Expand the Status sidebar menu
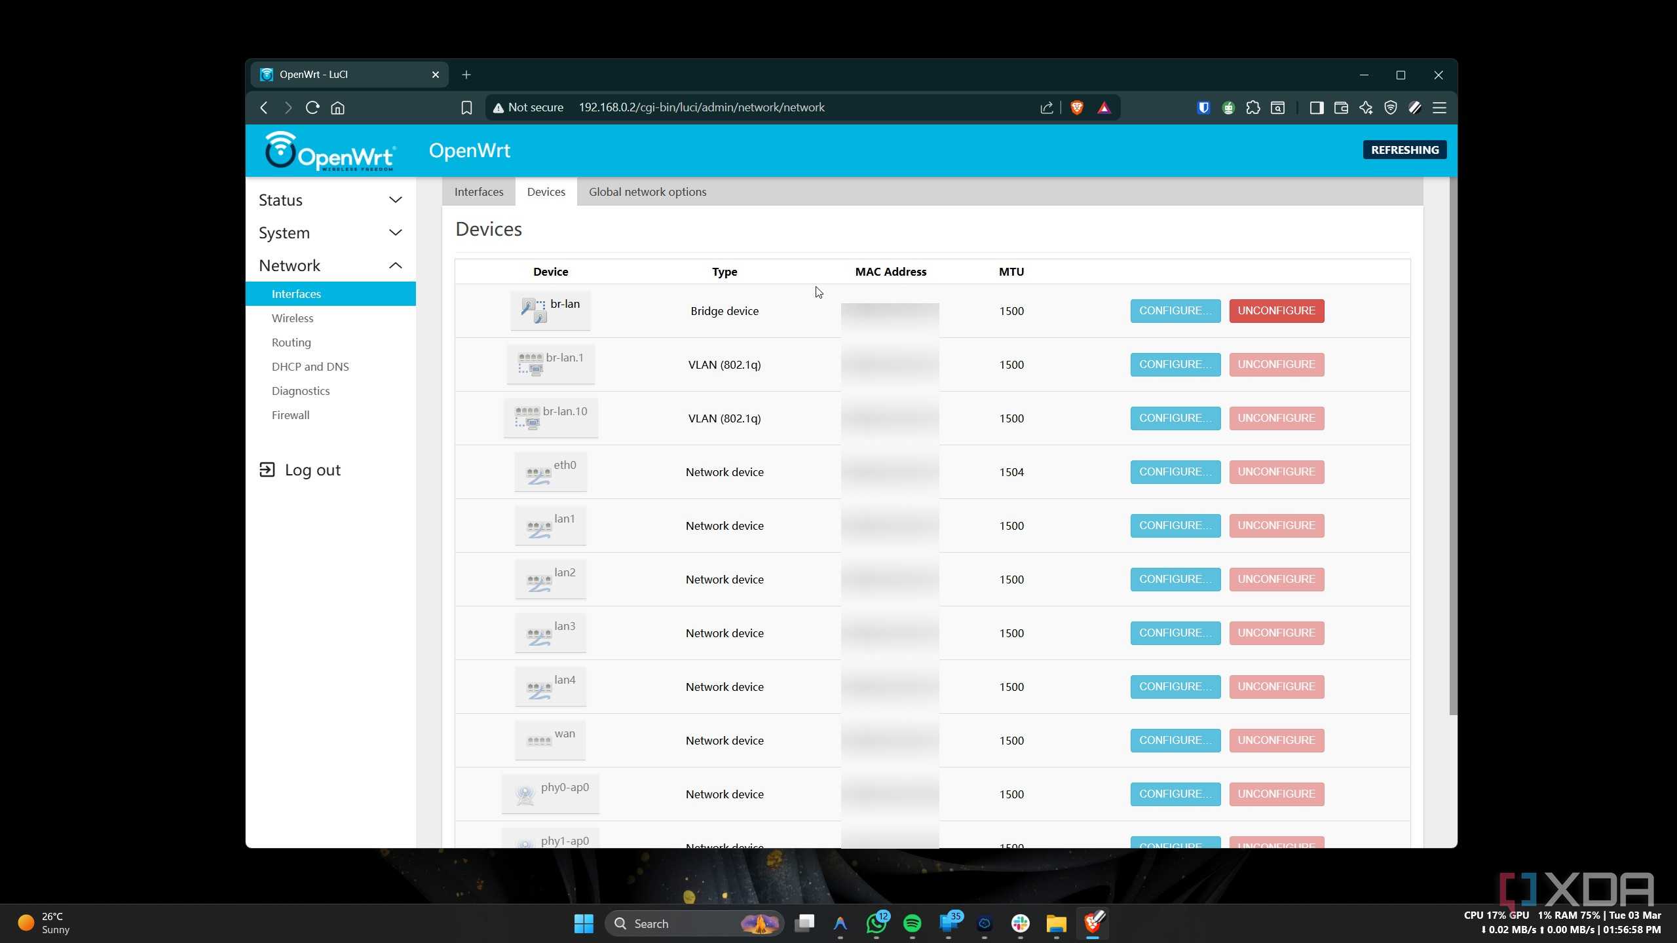Screen dimensions: 1677x943 pyautogui.click(x=331, y=200)
